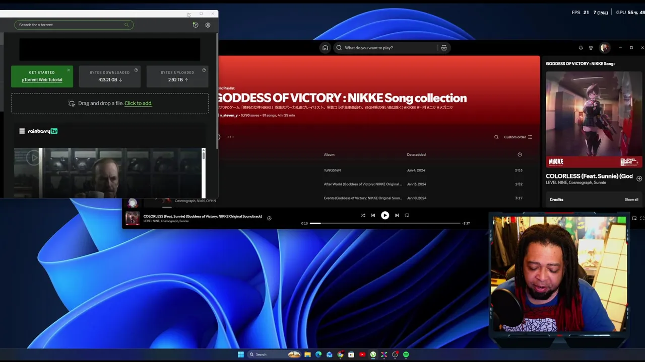Add to library via sidebar plus icon
Image resolution: width=645 pixels, height=362 pixels.
(x=639, y=178)
